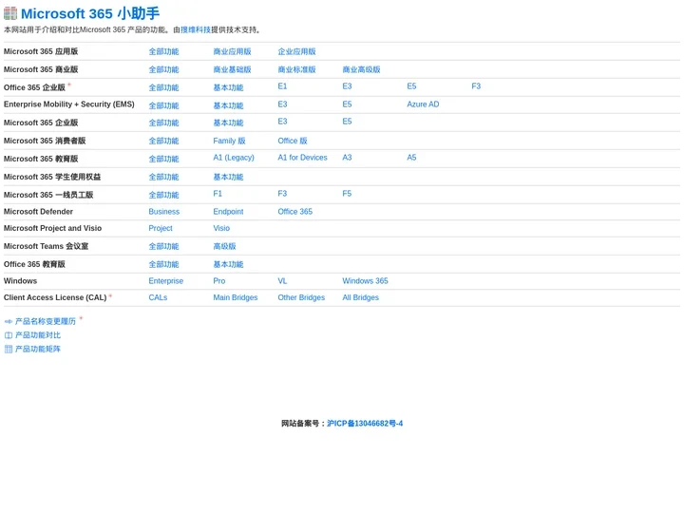This screenshot has width=684, height=513.
Task: Open the 商业应用版 link
Action: pyautogui.click(x=232, y=51)
